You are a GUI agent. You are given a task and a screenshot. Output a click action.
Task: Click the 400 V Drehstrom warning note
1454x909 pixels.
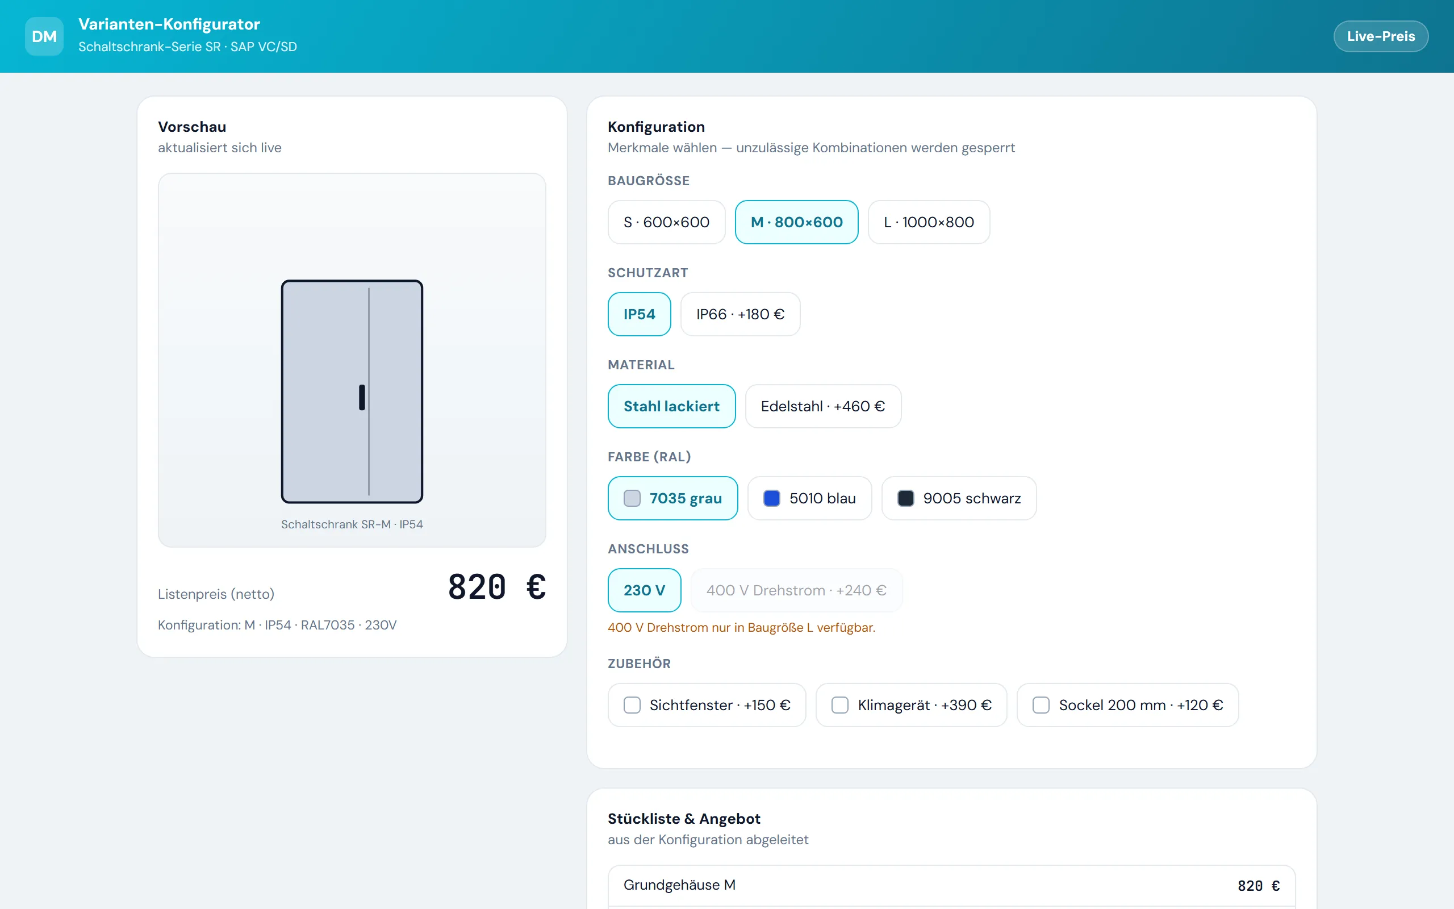741,627
